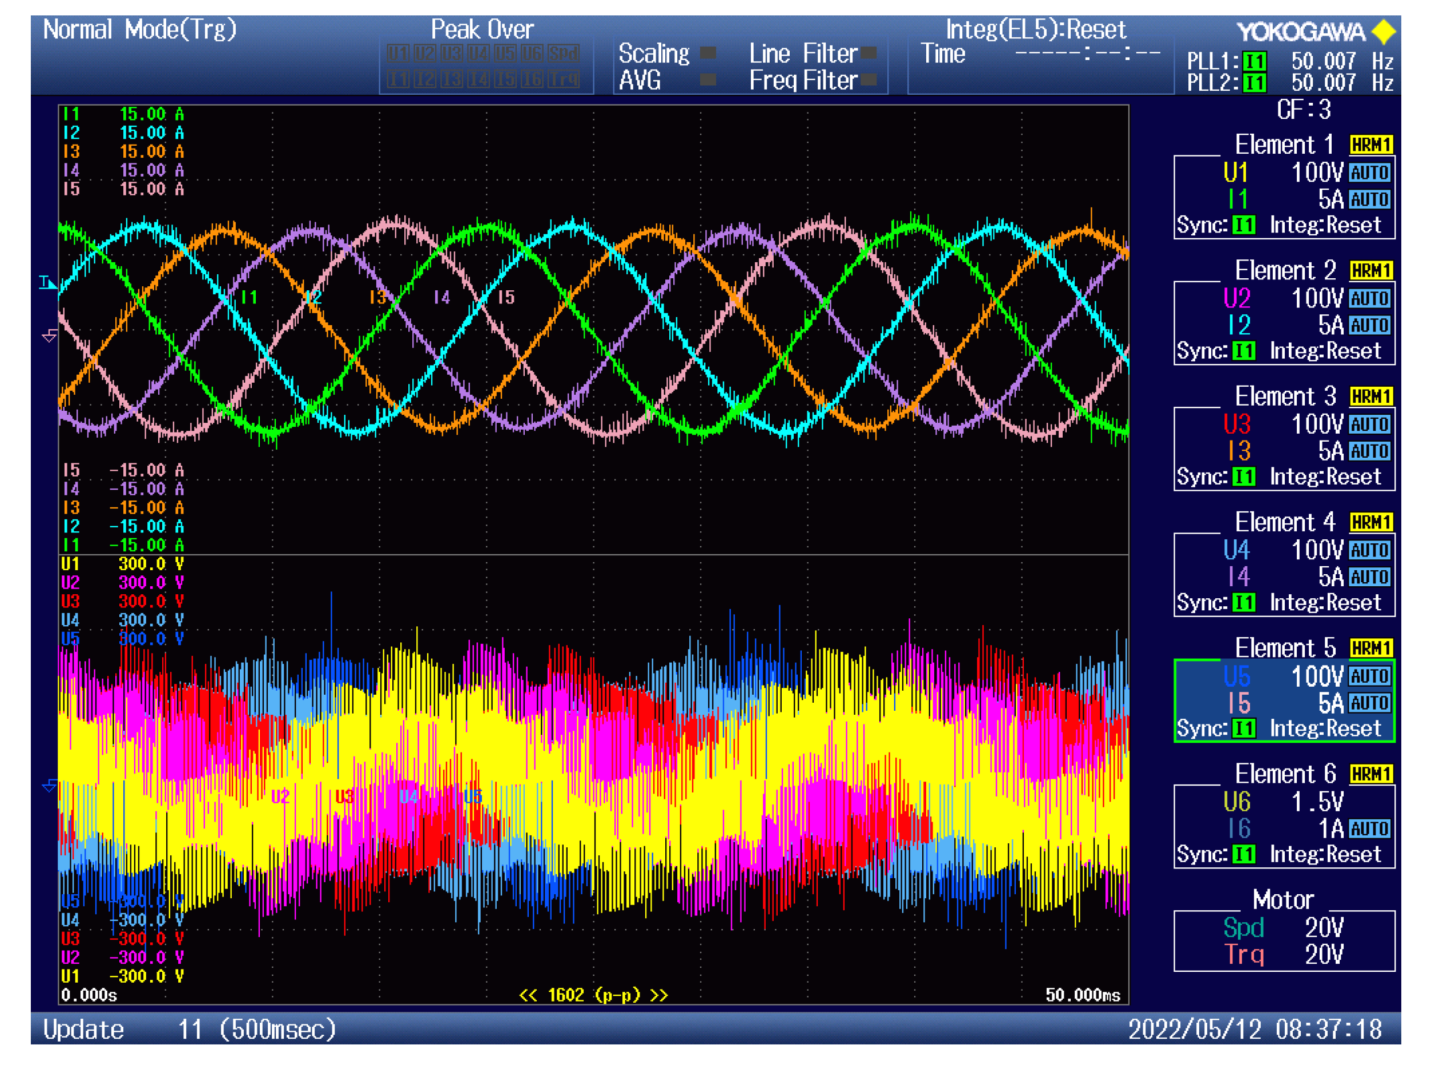Click the HRM1 badge next to Element 6

[1370, 774]
